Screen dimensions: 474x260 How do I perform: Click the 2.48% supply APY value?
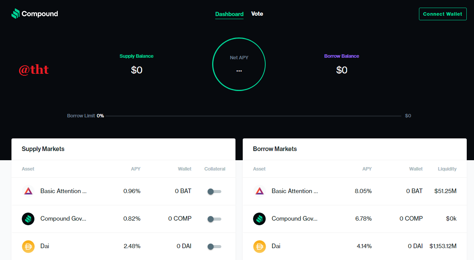tap(132, 246)
